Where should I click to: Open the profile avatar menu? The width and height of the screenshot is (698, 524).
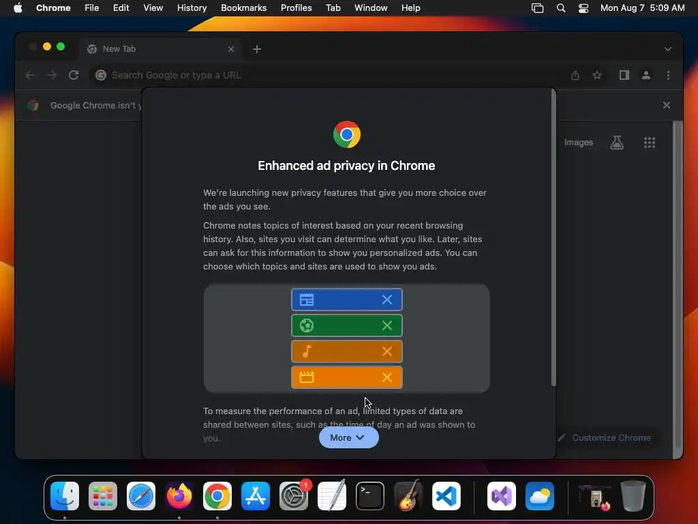click(x=646, y=75)
